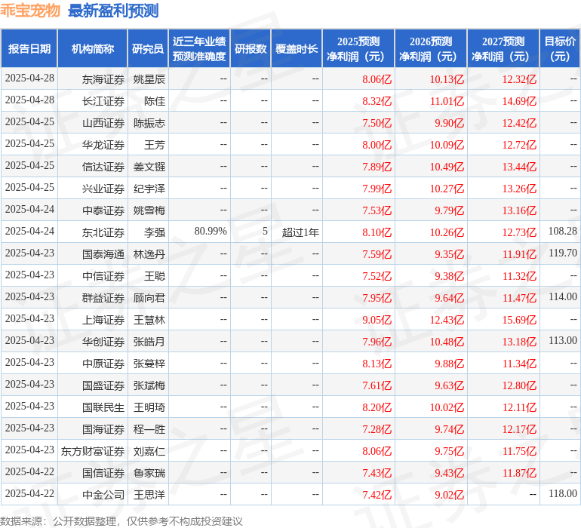581x528 pixels.
Task: Click analyst name 姚星辰
Action: [149, 79]
